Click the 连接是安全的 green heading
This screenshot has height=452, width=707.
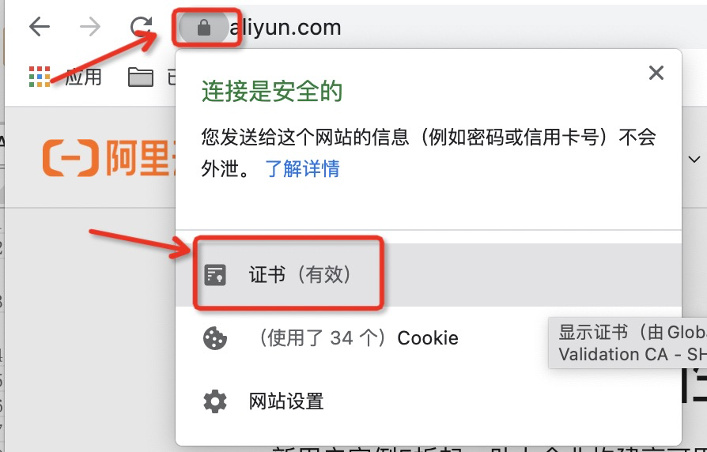pos(272,92)
